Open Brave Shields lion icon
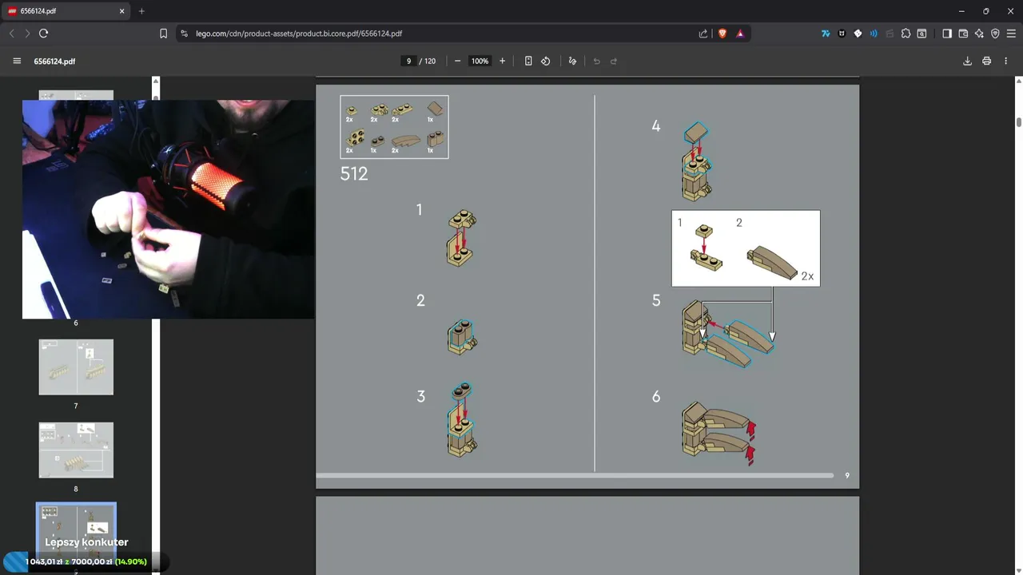 point(722,34)
